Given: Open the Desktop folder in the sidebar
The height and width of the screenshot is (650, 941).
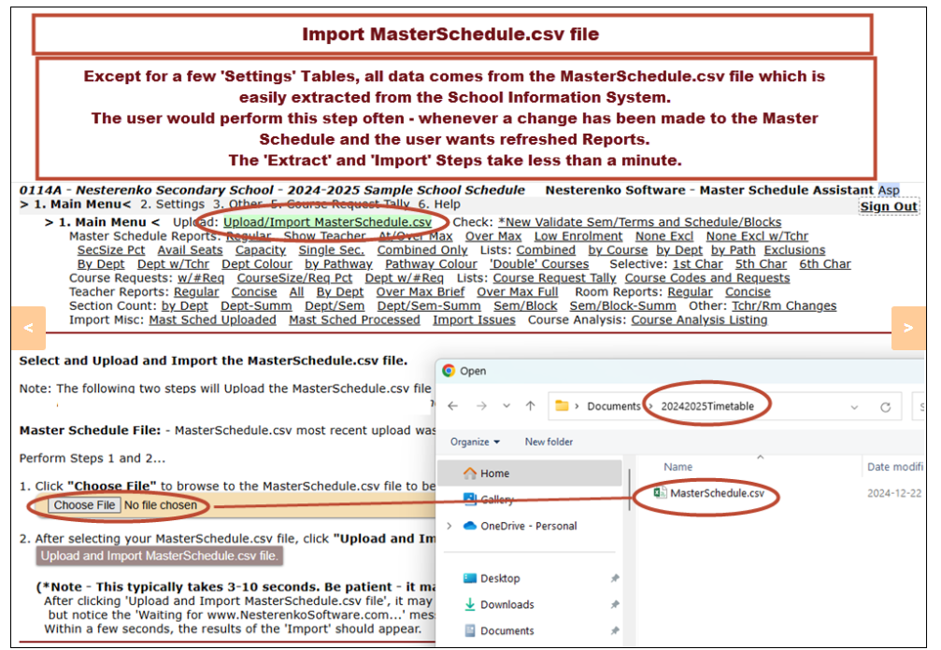Looking at the screenshot, I should point(500,578).
